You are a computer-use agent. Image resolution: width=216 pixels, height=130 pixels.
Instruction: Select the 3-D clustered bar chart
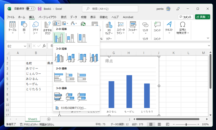click(x=59, y=97)
